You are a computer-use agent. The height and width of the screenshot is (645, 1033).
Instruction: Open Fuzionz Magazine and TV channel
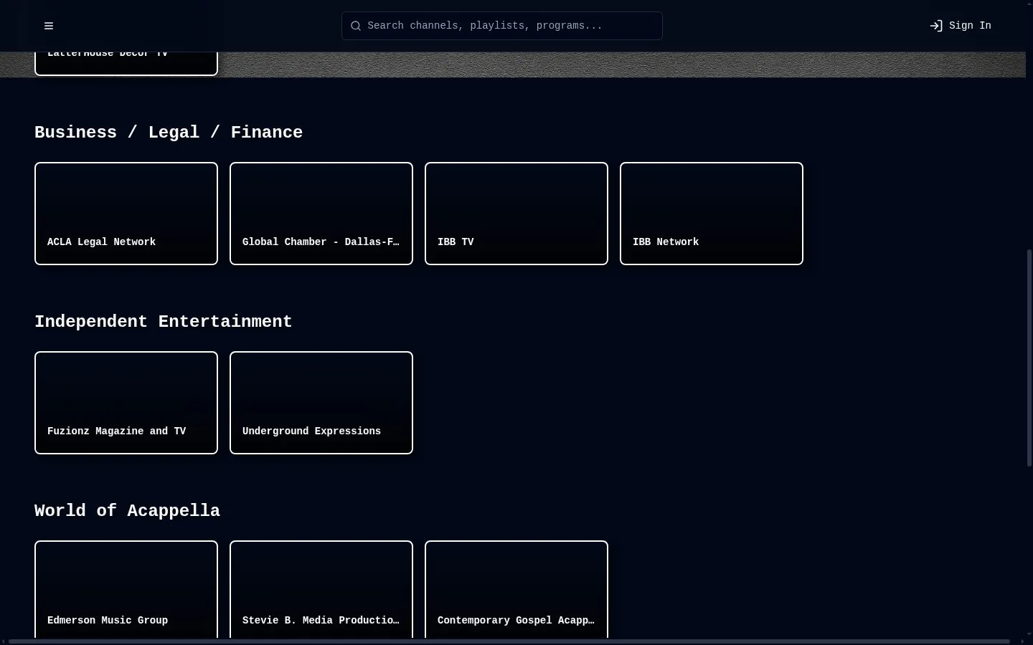[126, 403]
